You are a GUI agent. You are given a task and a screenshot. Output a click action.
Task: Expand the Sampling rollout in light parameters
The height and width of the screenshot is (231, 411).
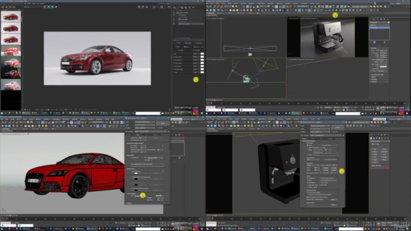(380, 80)
